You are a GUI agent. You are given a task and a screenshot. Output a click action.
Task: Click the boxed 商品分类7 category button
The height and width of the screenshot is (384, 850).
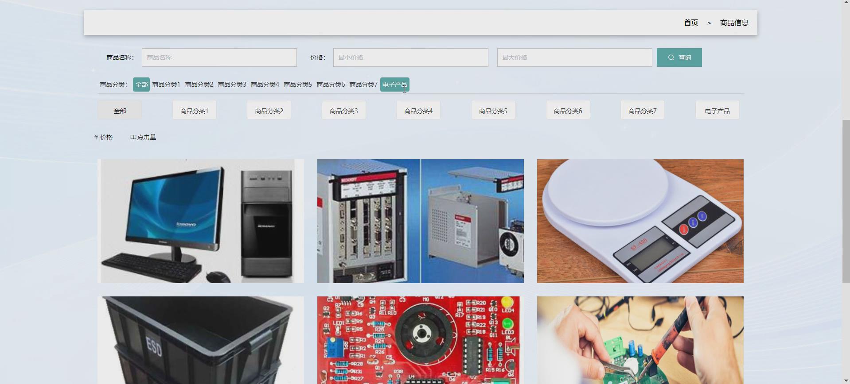[x=643, y=110]
